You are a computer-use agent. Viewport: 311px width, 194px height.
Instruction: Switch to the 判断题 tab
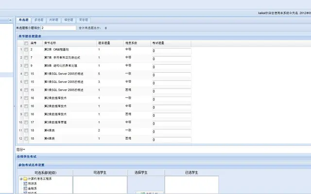[54, 20]
